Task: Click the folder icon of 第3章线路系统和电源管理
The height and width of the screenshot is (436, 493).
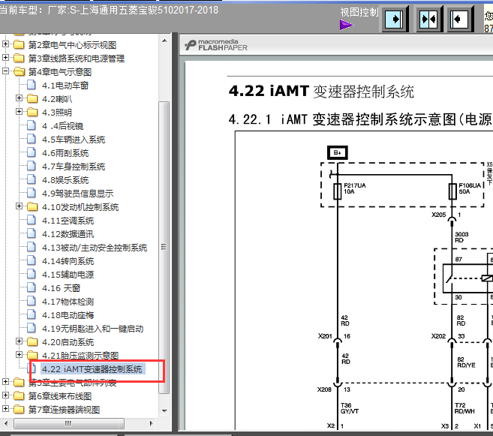Action: (x=19, y=58)
